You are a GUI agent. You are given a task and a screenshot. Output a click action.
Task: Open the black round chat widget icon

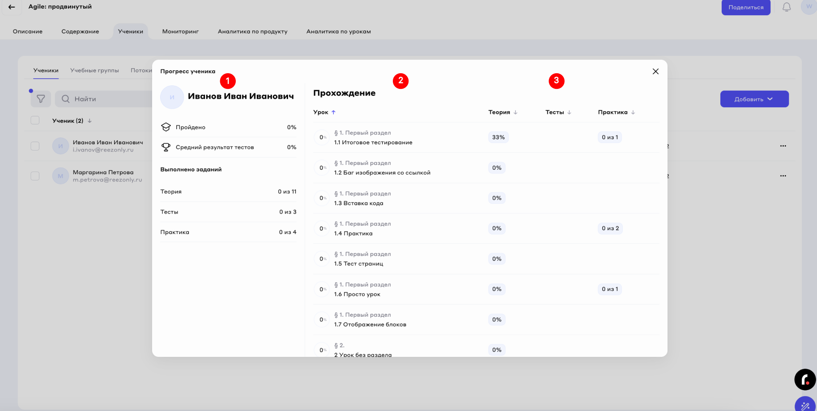click(805, 380)
